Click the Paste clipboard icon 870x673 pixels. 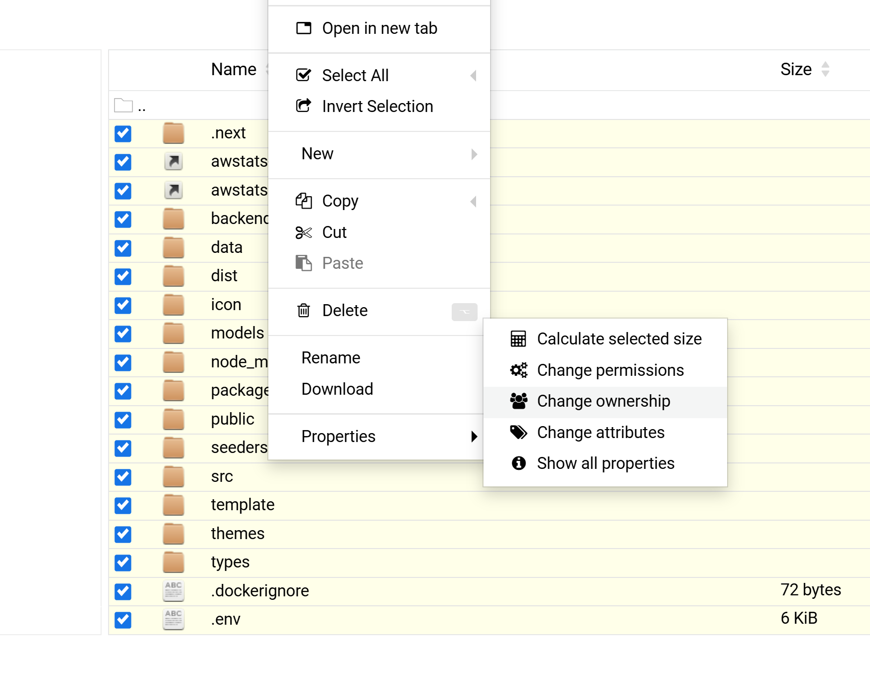pyautogui.click(x=304, y=263)
